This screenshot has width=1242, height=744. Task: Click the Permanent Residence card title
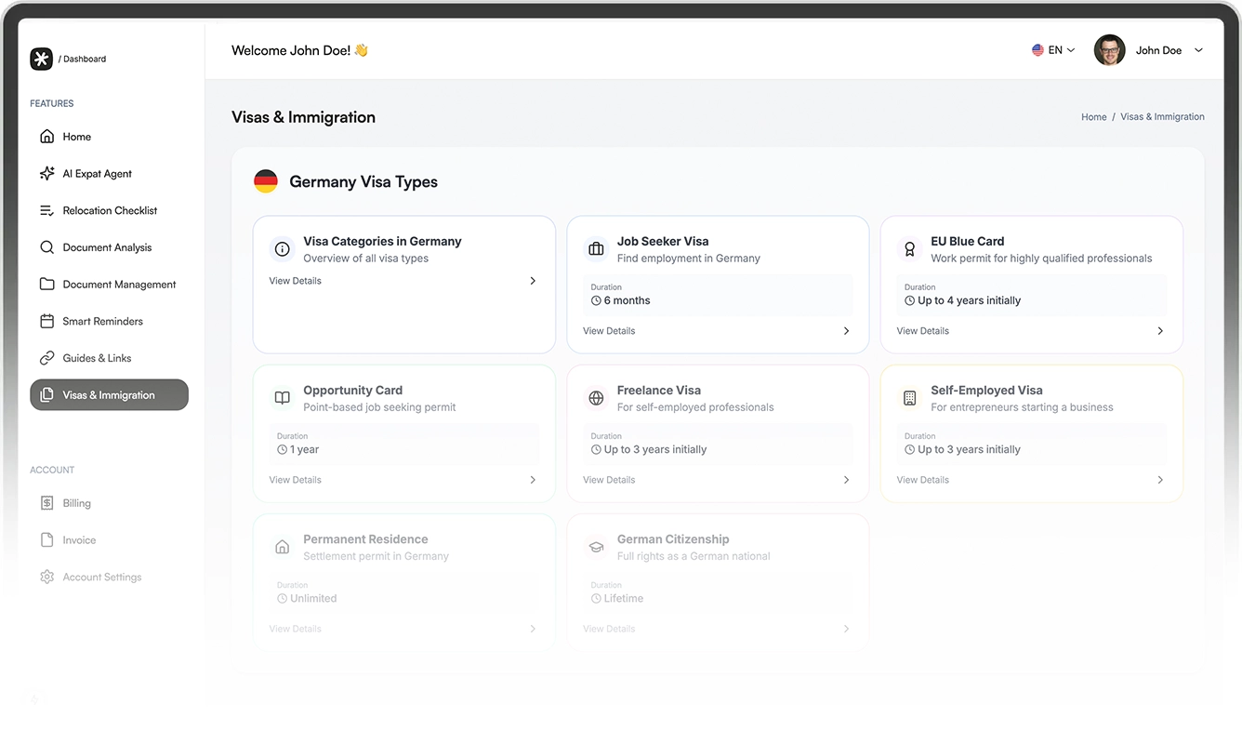(365, 539)
